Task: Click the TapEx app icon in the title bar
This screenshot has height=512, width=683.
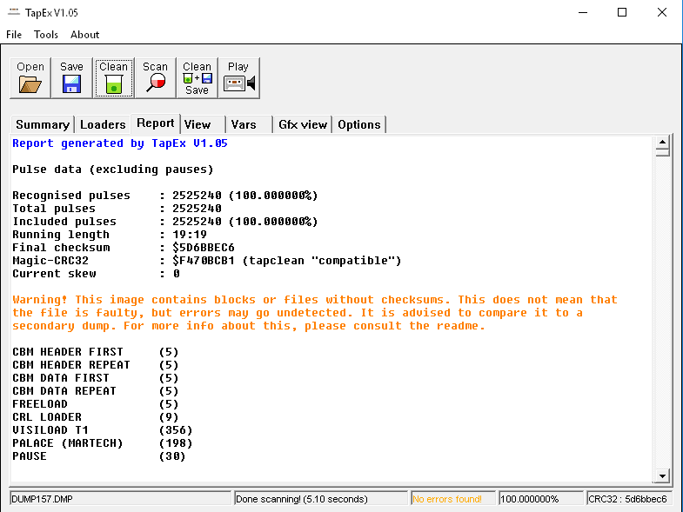Action: 14,12
